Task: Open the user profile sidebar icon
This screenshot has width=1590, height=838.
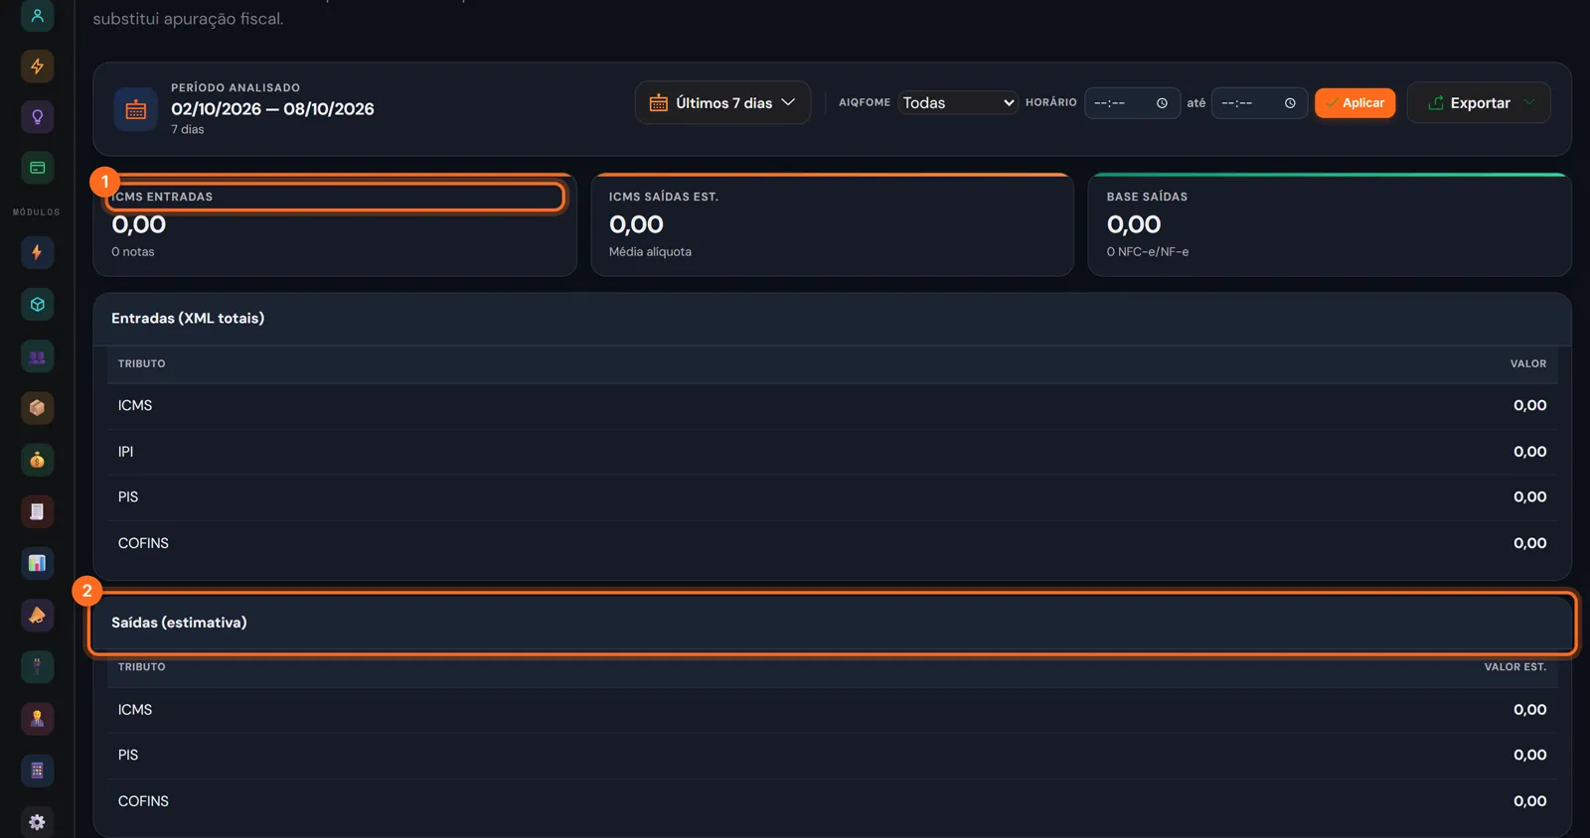Action: coord(37,16)
